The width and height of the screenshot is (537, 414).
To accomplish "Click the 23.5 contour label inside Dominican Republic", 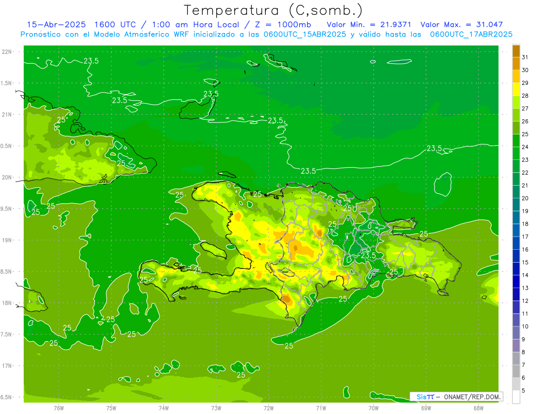I will tap(368, 255).
